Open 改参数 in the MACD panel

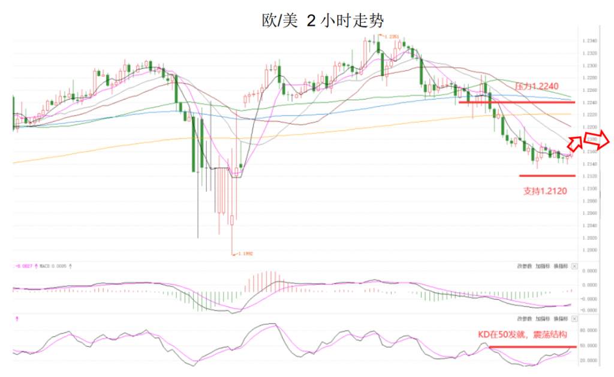[x=524, y=266]
